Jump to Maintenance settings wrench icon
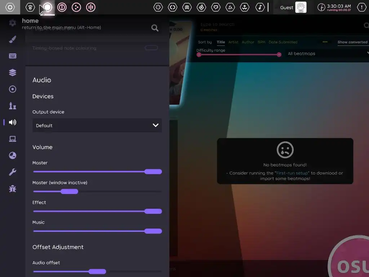 13,172
